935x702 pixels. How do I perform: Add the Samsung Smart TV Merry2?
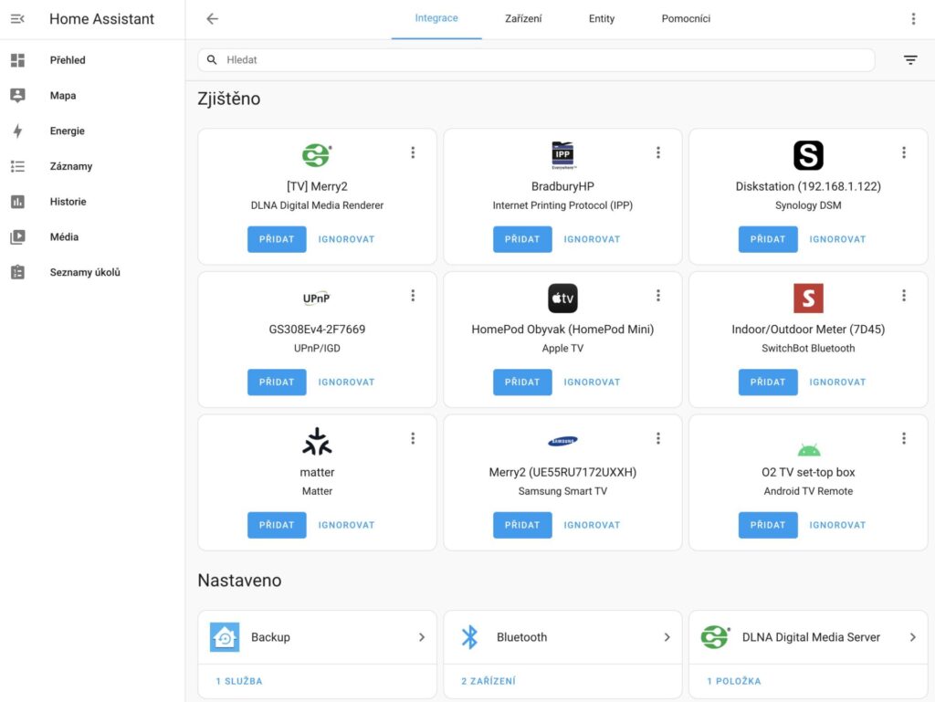[x=522, y=525]
